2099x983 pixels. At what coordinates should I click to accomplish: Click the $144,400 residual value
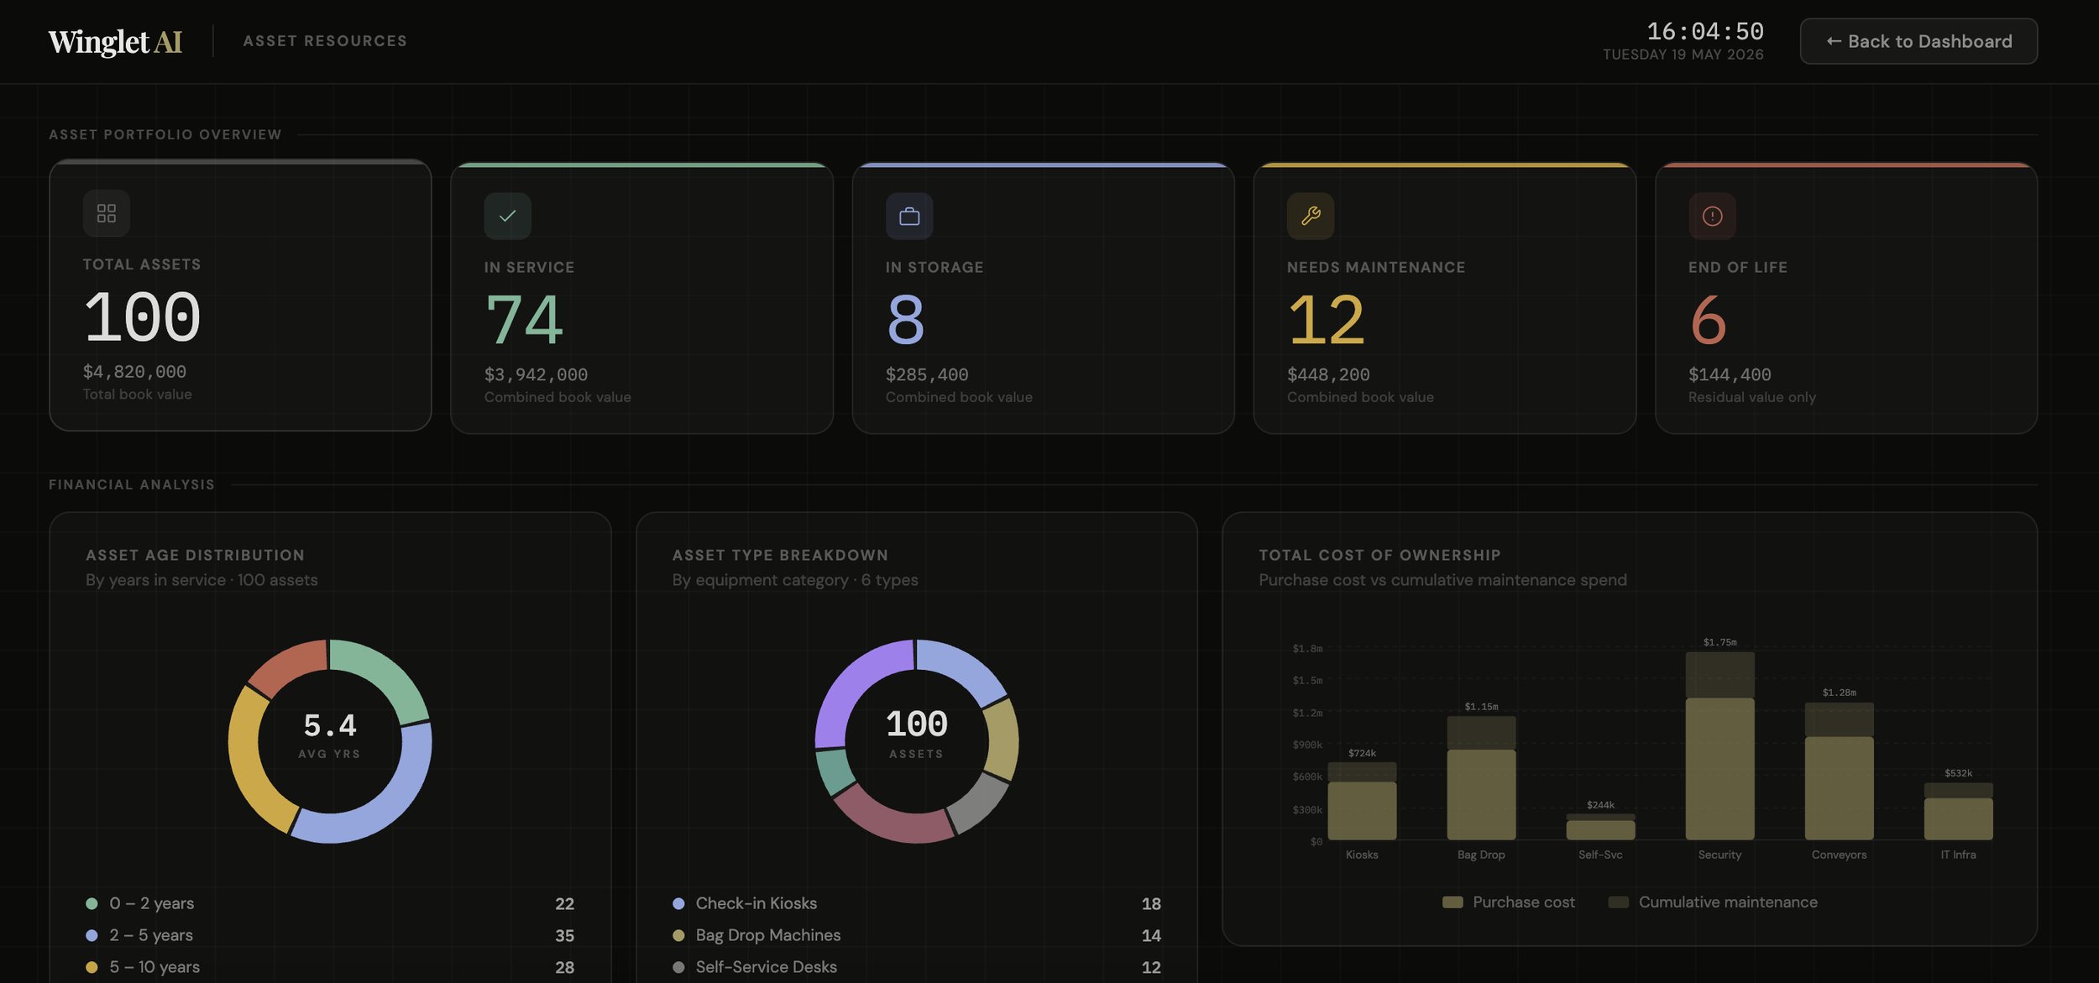[1730, 374]
